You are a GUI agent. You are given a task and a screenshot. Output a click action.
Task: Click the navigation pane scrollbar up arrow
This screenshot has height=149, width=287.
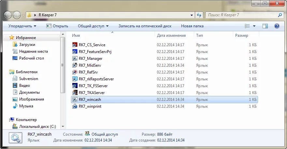pos(63,34)
